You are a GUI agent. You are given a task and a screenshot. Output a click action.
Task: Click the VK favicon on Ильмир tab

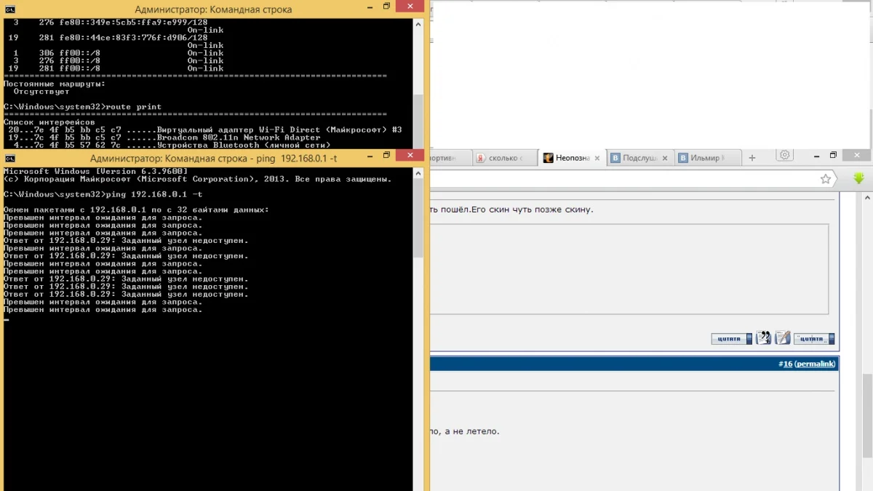(x=683, y=158)
